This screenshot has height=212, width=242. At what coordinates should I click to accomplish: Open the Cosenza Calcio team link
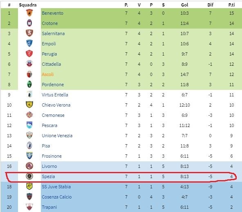(57, 197)
